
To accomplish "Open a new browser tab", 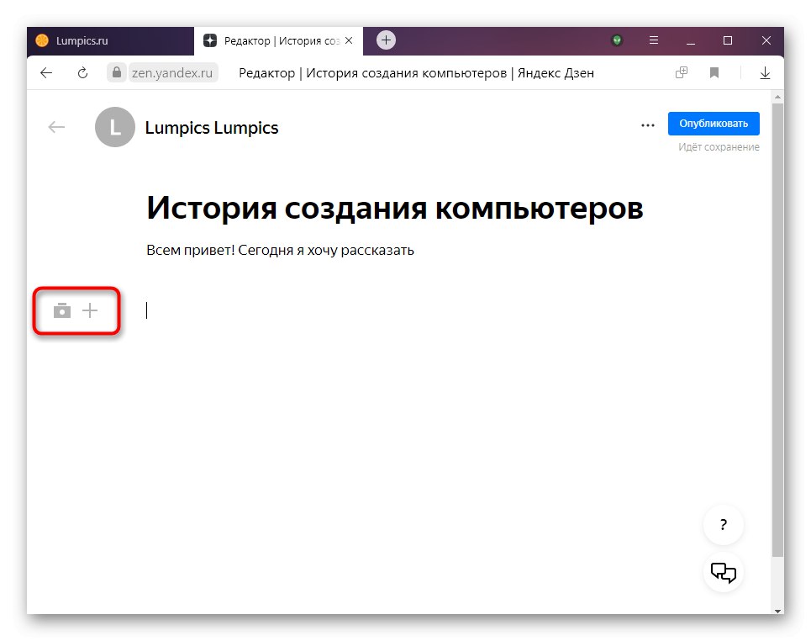I will 385,40.
